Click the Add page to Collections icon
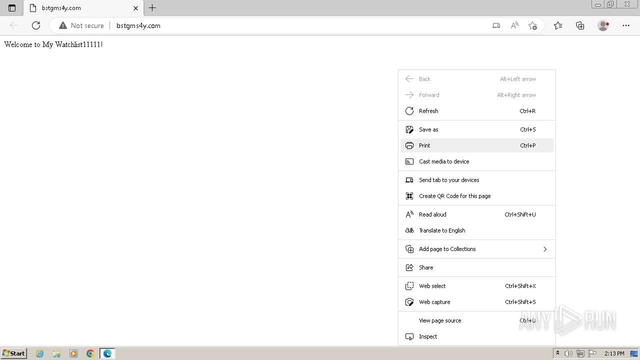Image resolution: width=640 pixels, height=360 pixels. [x=409, y=249]
